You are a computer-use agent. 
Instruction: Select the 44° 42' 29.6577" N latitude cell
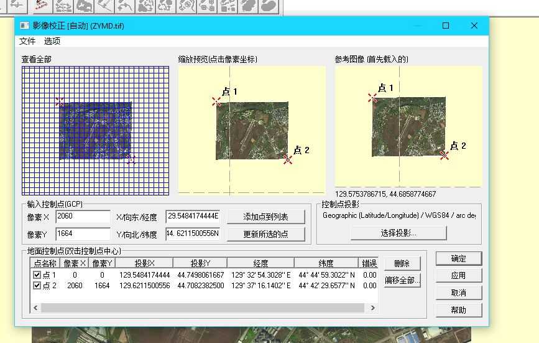tap(326, 286)
